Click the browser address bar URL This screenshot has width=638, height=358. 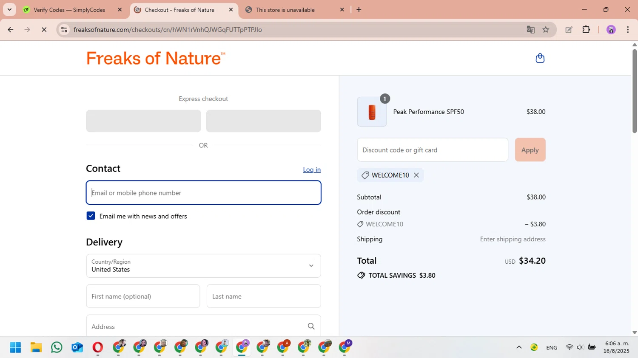pos(168,30)
